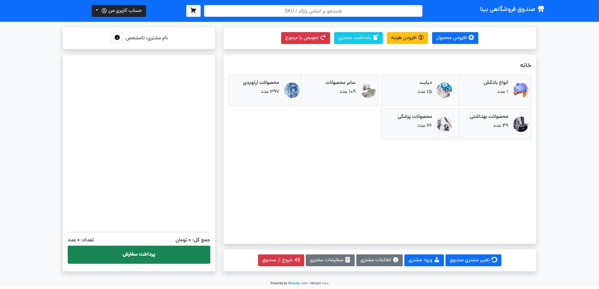Click the Customer Login button
This screenshot has height=289, width=599.
point(424,260)
